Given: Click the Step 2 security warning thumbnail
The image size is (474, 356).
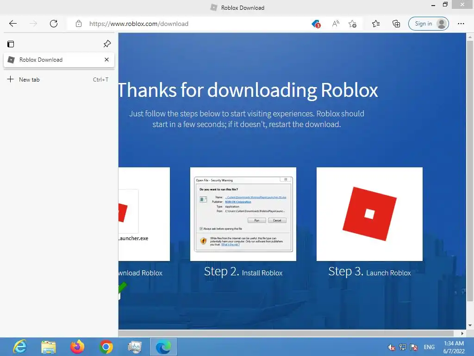Looking at the screenshot, I should [x=243, y=214].
